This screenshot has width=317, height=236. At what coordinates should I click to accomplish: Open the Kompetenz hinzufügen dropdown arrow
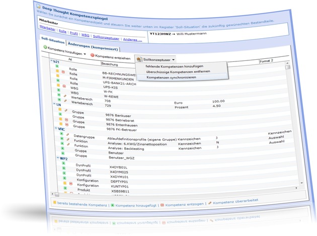coord(85,54)
